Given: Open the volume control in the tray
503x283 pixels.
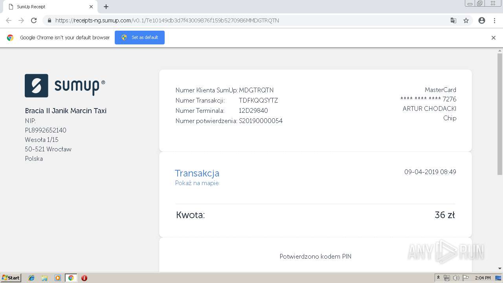Looking at the screenshot, I should coord(456,278).
